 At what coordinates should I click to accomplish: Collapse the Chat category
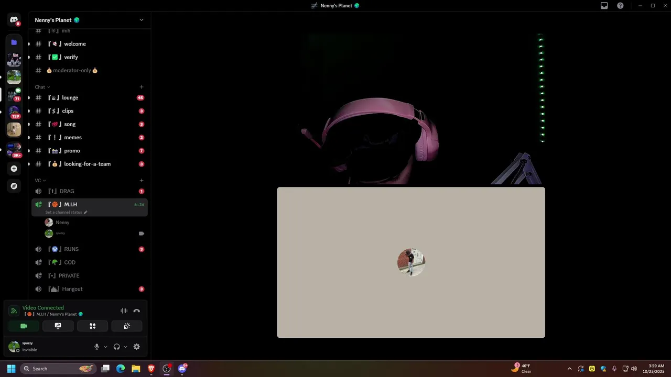click(42, 87)
